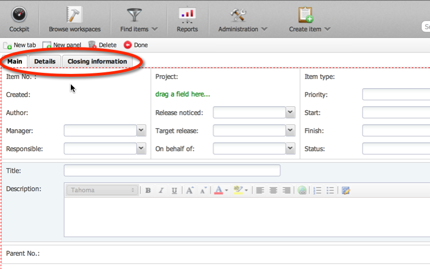Insert a numbered list in the description

point(317,191)
